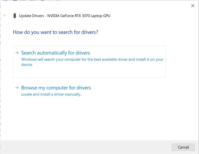The height and width of the screenshot is (154, 199).
Task: Click the arrow beside Search automatically
Action: [x=17, y=53]
